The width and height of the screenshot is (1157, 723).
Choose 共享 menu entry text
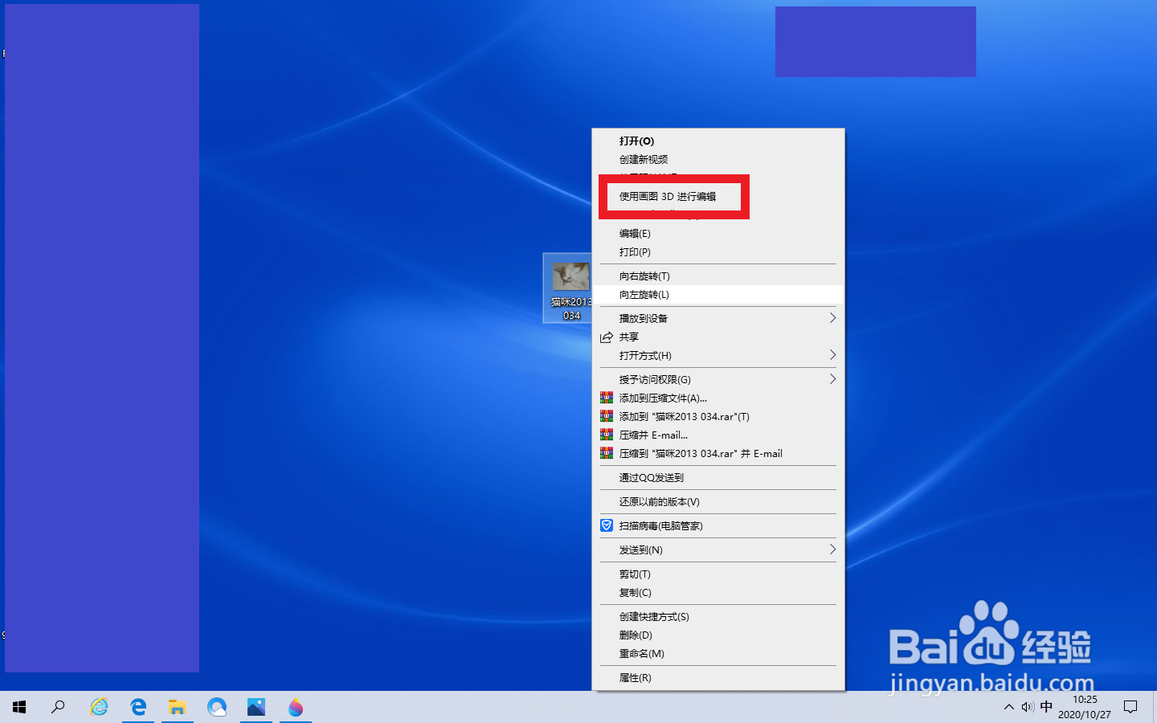(x=629, y=337)
